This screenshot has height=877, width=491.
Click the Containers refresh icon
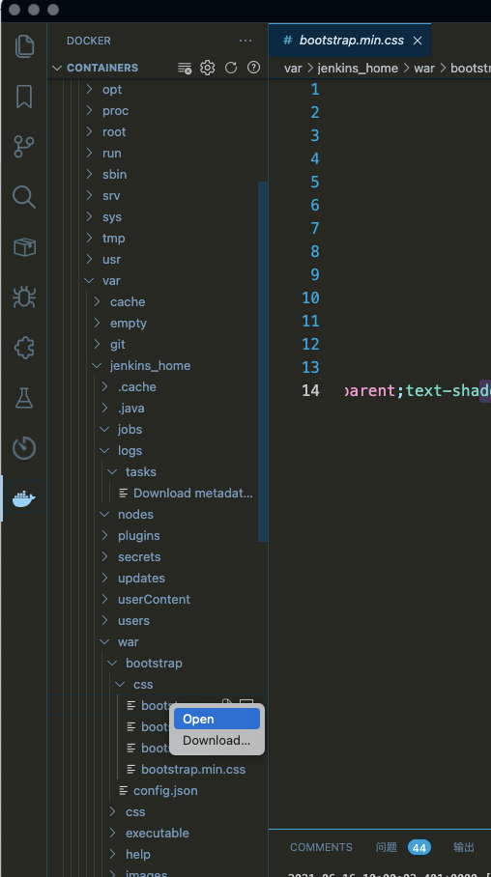[x=231, y=68]
